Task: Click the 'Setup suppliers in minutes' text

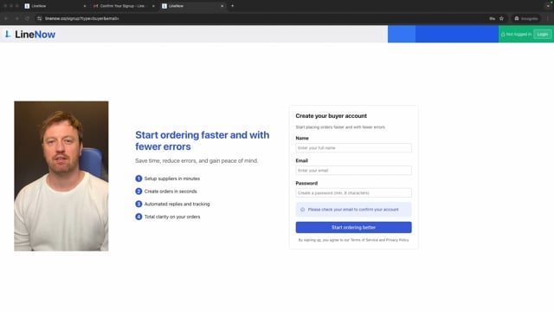Action: [172, 179]
